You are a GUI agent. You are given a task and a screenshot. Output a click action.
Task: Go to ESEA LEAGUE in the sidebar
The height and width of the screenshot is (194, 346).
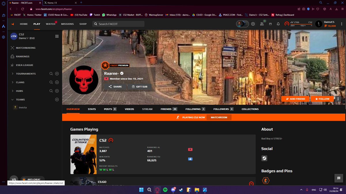22,65
